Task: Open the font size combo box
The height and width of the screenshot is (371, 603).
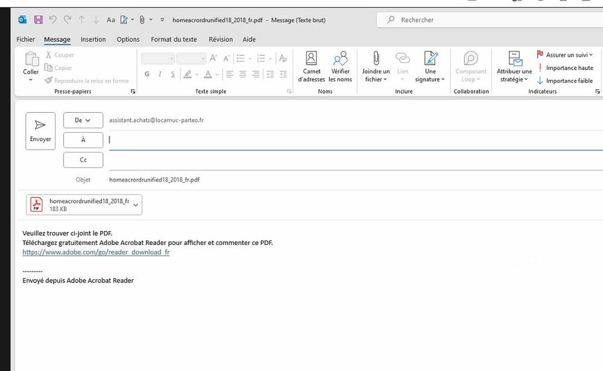Action: click(x=191, y=59)
